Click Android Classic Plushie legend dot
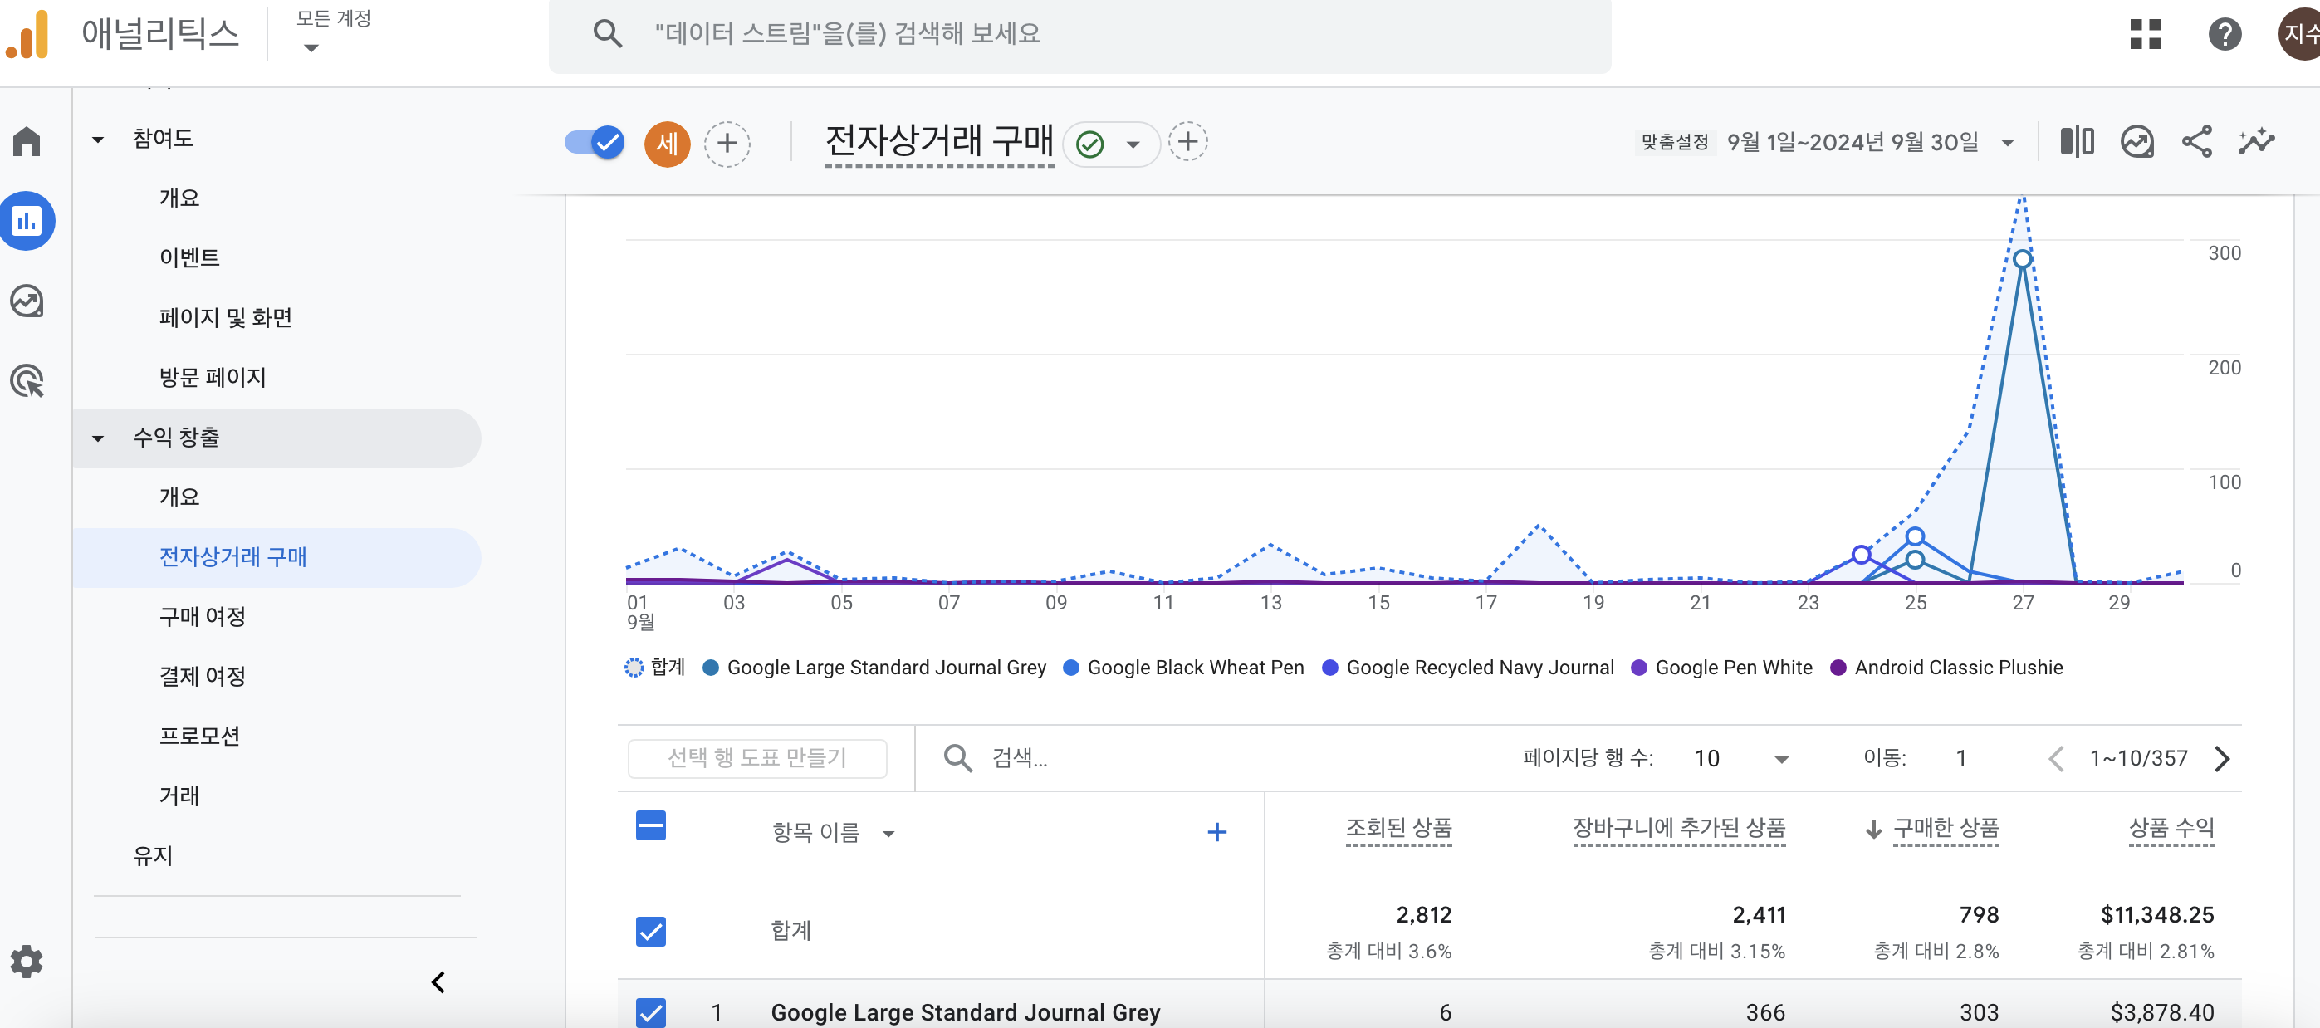This screenshot has width=2320, height=1028. click(1838, 668)
